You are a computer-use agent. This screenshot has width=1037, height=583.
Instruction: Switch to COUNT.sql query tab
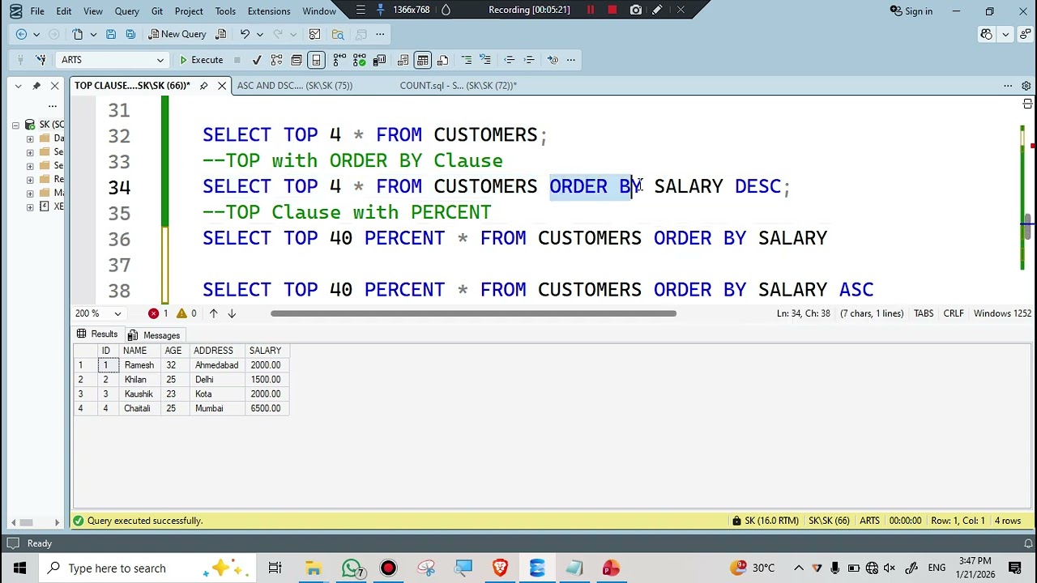pos(458,86)
